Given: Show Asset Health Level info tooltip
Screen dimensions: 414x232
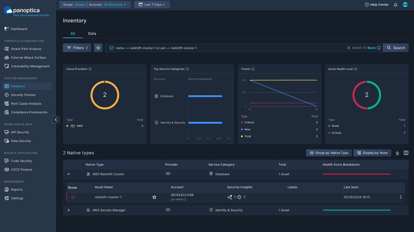Looking at the screenshot, I should tap(356, 69).
